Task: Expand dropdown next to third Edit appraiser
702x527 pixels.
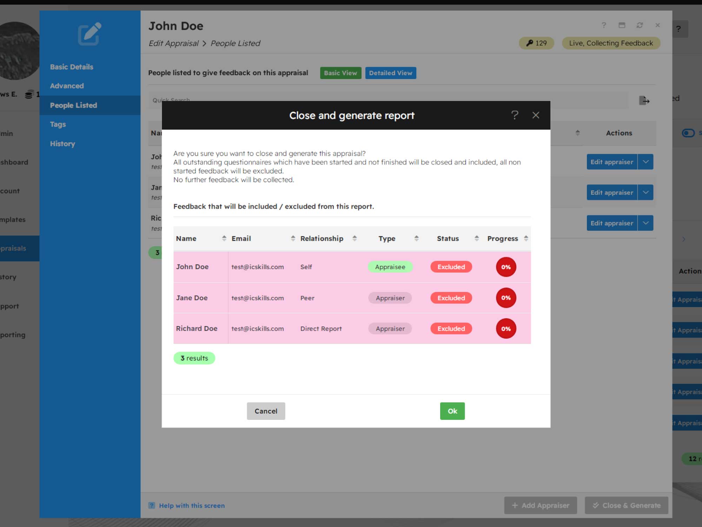Action: click(x=645, y=223)
